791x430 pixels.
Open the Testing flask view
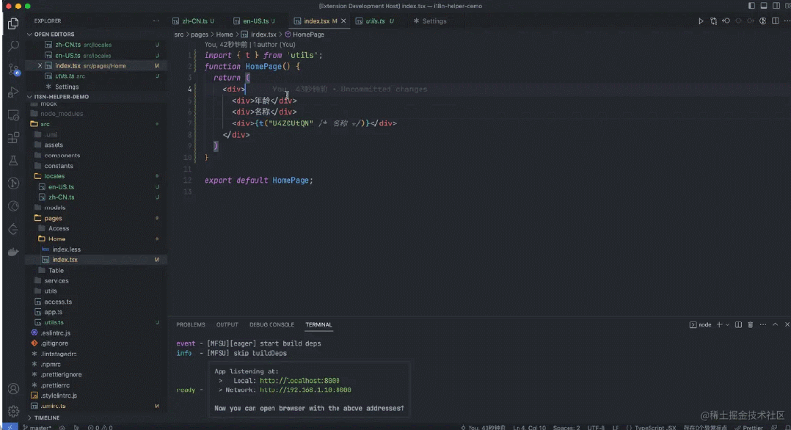click(14, 161)
